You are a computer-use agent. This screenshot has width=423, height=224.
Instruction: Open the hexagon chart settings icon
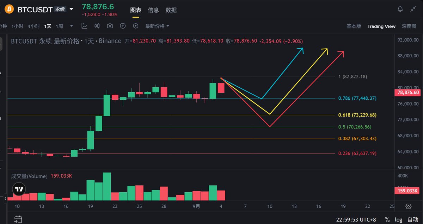pyautogui.click(x=136, y=26)
